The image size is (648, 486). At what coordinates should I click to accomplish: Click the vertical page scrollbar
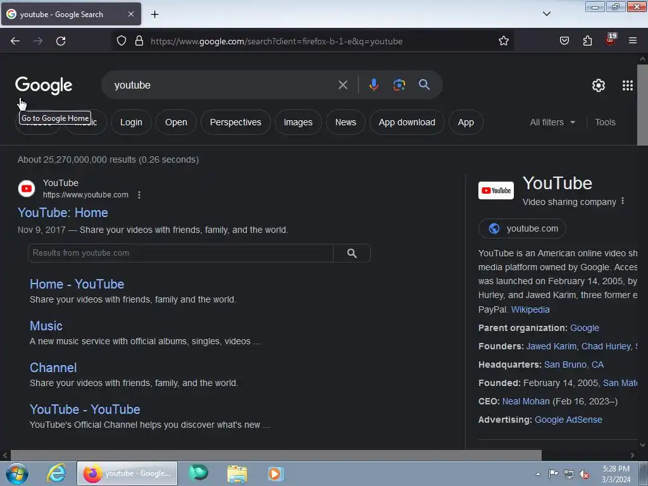(642, 104)
